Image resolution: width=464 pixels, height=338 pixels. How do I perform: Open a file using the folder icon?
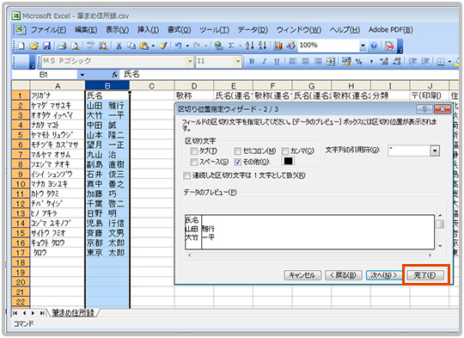pos(34,46)
